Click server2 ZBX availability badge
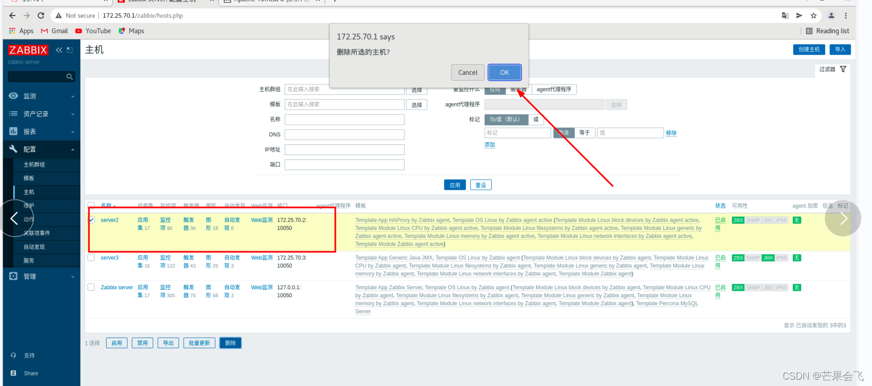Viewport: 872px width, 386px height. tap(738, 220)
